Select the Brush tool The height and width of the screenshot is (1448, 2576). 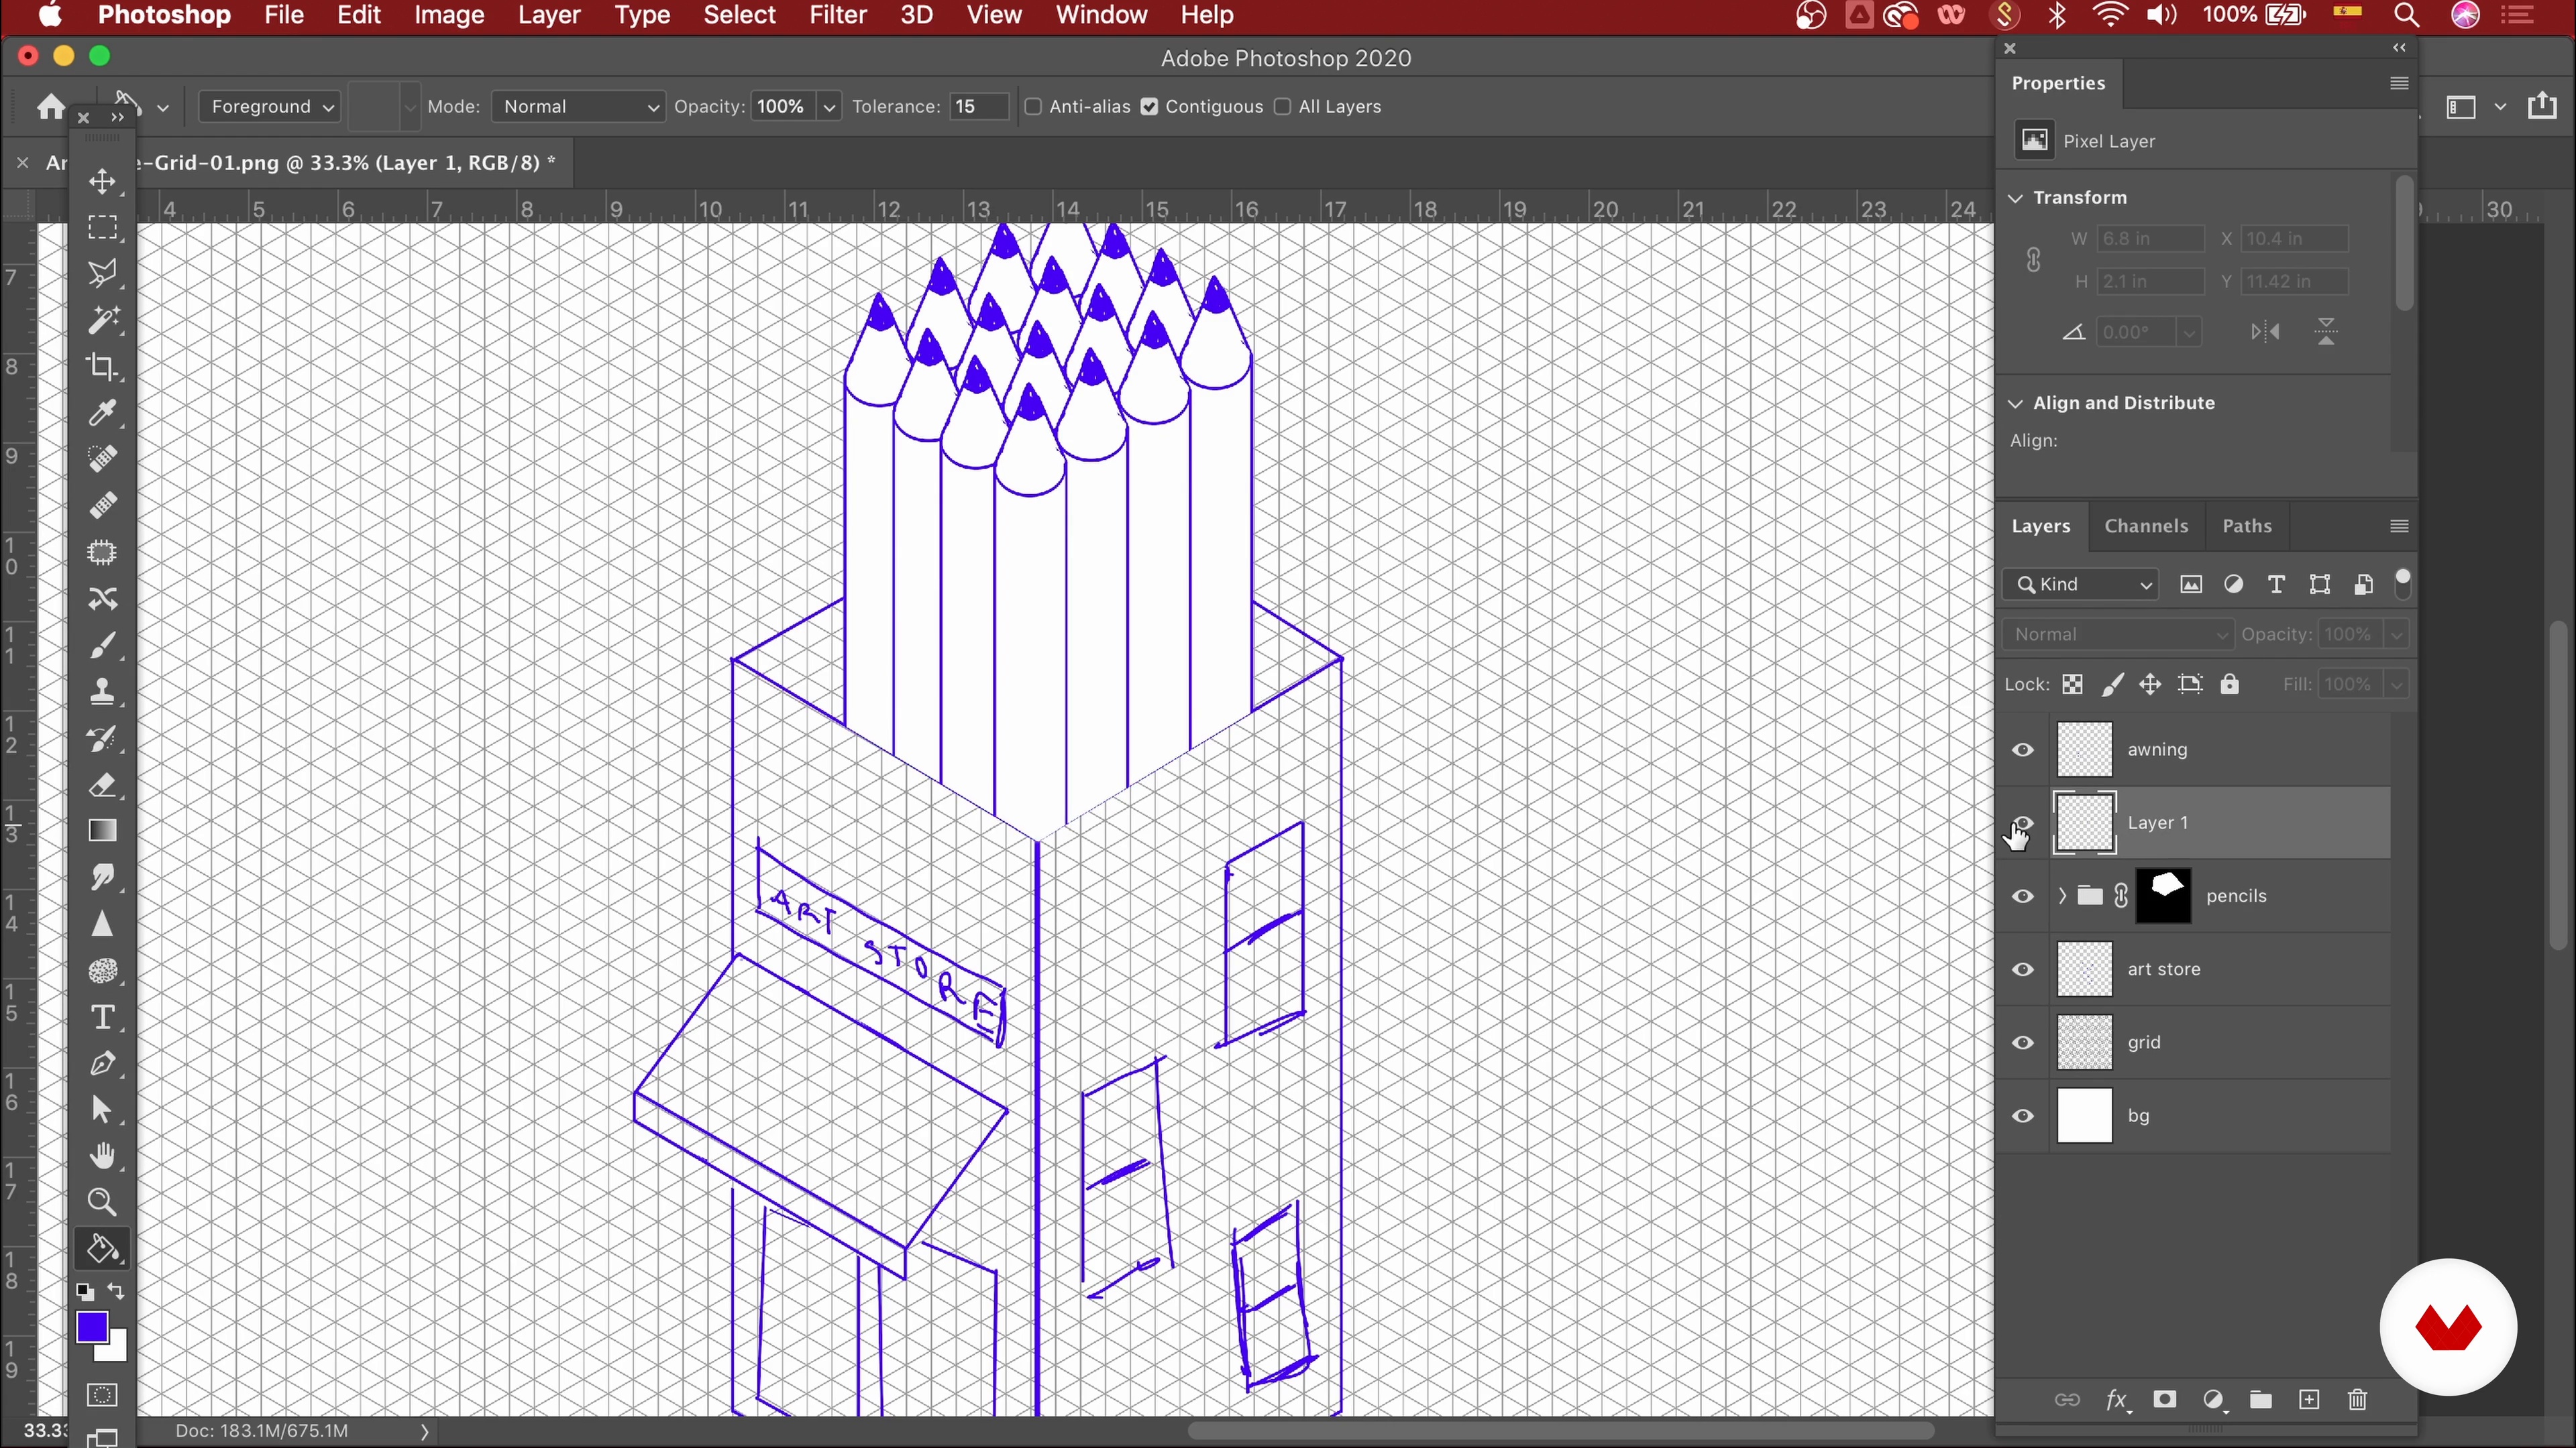(x=102, y=646)
